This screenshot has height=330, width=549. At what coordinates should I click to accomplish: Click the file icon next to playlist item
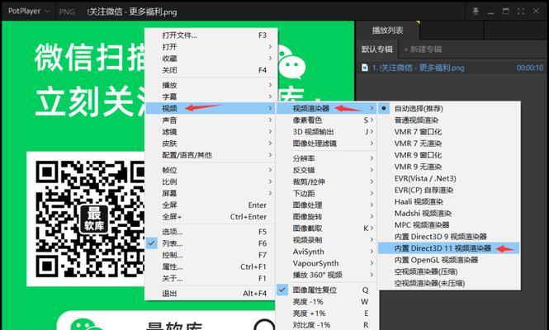(365, 68)
